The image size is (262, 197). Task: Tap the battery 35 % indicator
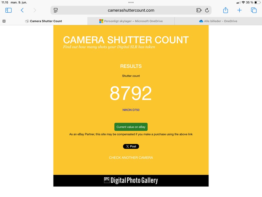coord(253,2)
